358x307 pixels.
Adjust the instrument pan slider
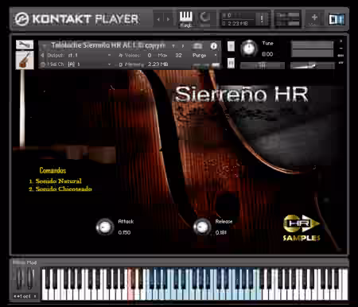(262, 65)
